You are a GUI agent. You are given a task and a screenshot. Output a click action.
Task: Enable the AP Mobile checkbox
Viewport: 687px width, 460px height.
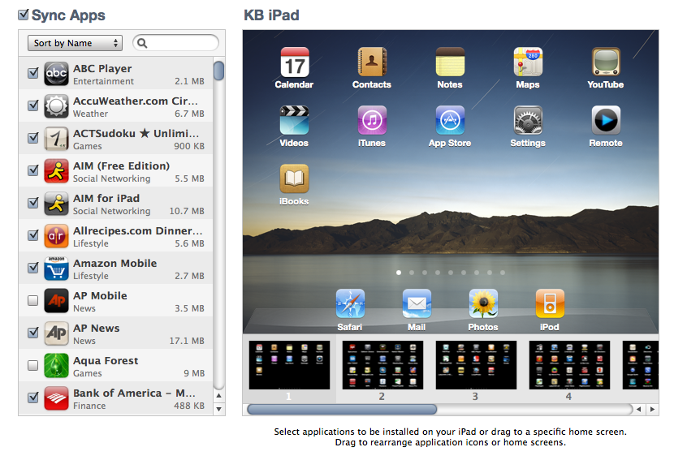pyautogui.click(x=32, y=301)
